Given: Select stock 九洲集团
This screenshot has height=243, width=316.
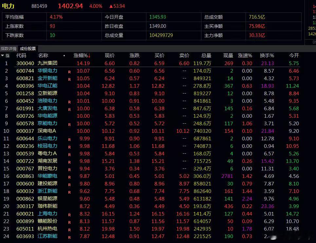Looking at the screenshot, I should point(47,63).
